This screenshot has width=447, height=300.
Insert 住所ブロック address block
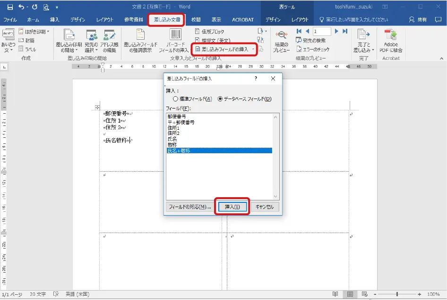tap(209, 31)
